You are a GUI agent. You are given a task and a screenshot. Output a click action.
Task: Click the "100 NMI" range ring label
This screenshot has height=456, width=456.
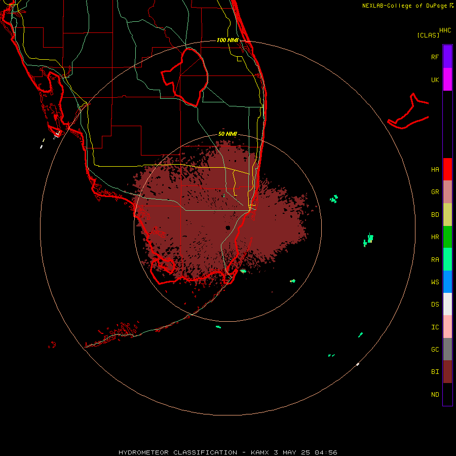[x=227, y=40]
